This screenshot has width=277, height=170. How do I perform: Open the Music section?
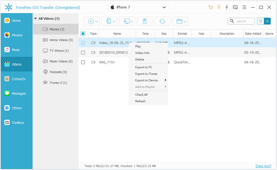(17, 50)
